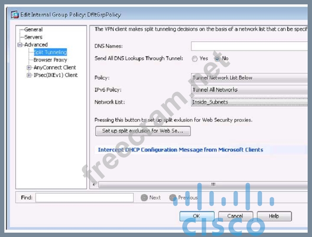Click the Previous search arrow icon
The height and width of the screenshot is (237, 312).
point(173,197)
